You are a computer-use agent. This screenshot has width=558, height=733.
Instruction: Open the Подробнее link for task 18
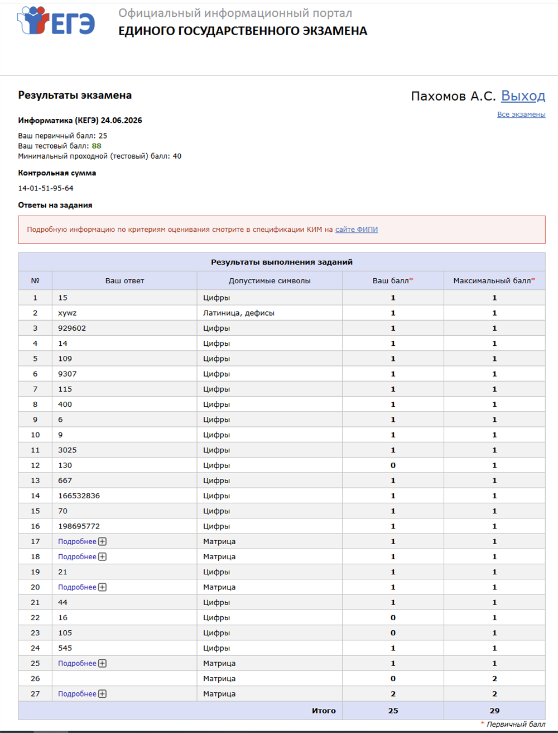click(x=77, y=556)
